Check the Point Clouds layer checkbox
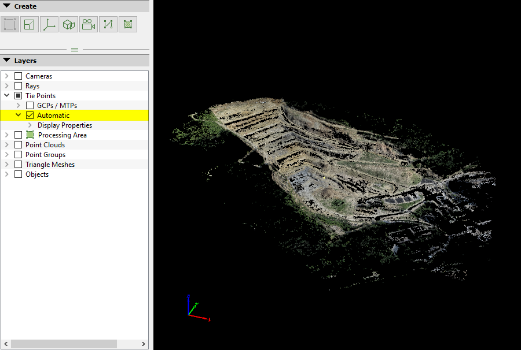The width and height of the screenshot is (521, 350). [19, 145]
